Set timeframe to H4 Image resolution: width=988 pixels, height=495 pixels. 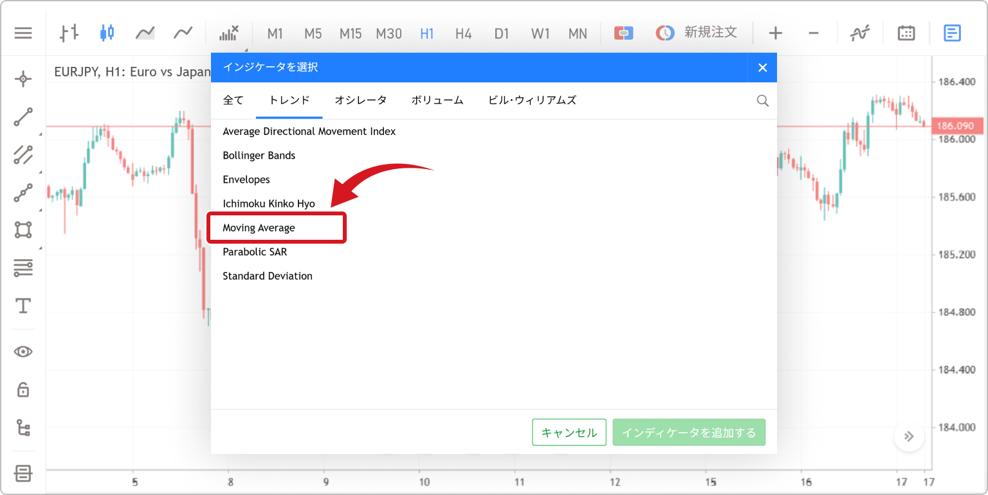[464, 33]
